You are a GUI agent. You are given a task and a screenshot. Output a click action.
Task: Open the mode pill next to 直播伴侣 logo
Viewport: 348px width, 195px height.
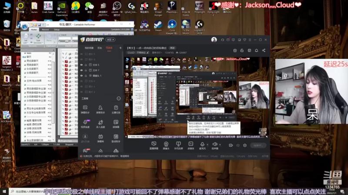[110, 39]
